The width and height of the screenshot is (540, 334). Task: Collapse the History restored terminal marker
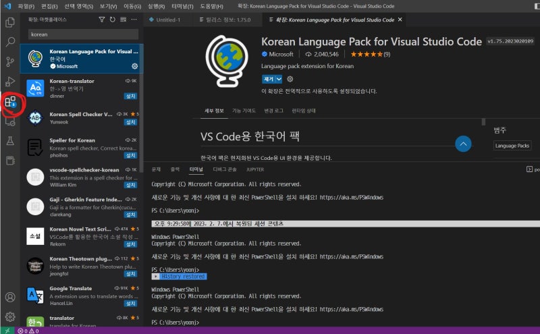point(156,277)
